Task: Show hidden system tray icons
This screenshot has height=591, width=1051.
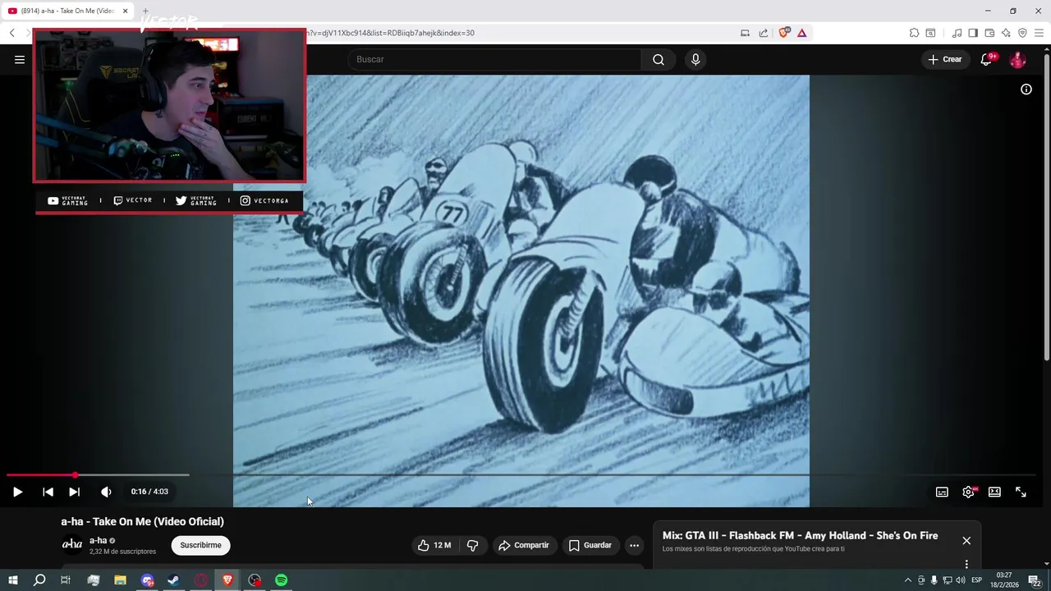Action: point(907,580)
